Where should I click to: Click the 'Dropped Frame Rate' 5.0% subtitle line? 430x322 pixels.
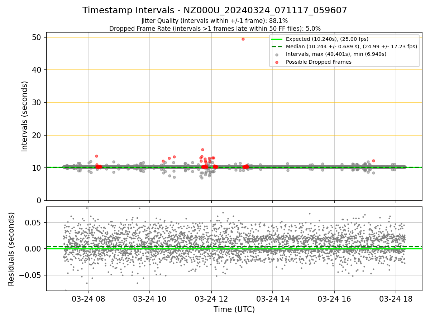tap(215, 28)
